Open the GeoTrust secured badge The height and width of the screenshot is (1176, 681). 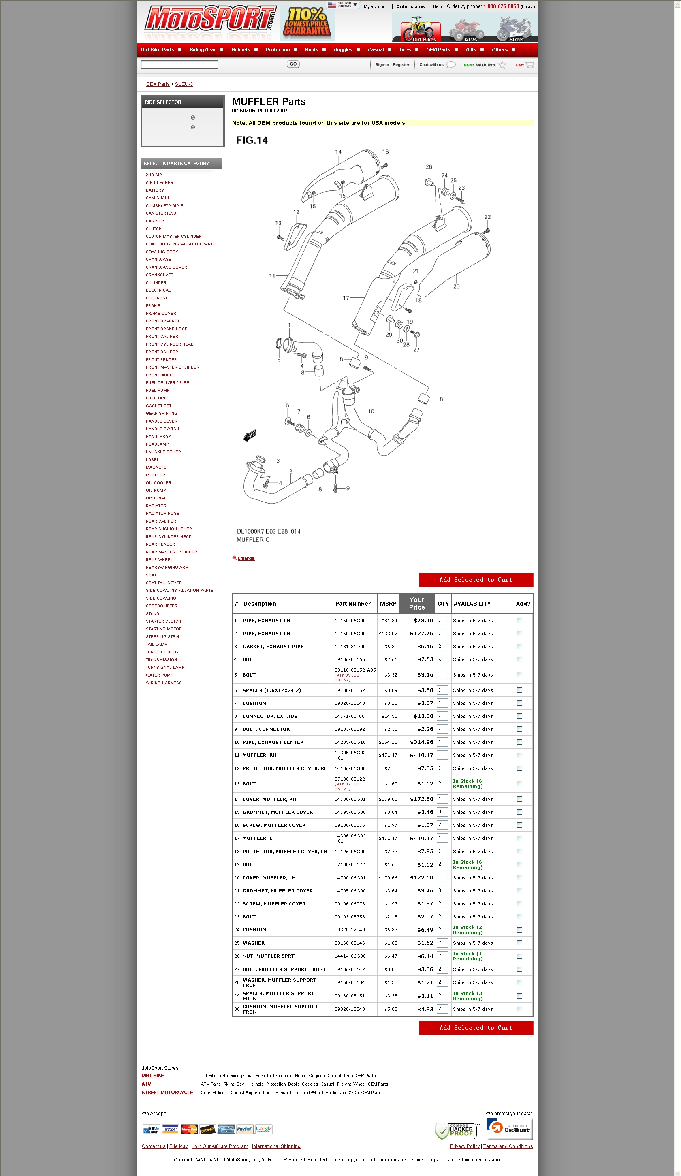(x=509, y=1129)
